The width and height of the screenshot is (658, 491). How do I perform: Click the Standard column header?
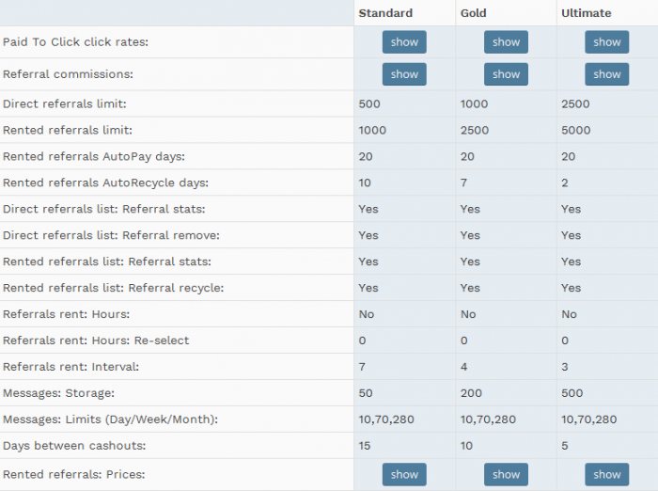(385, 13)
